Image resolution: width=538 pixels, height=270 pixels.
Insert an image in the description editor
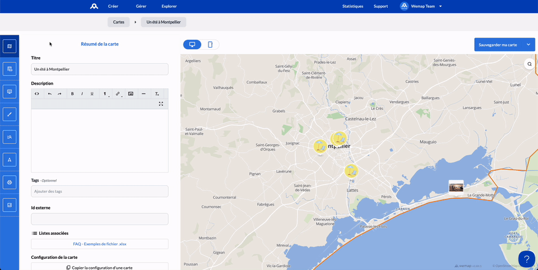[131, 94]
